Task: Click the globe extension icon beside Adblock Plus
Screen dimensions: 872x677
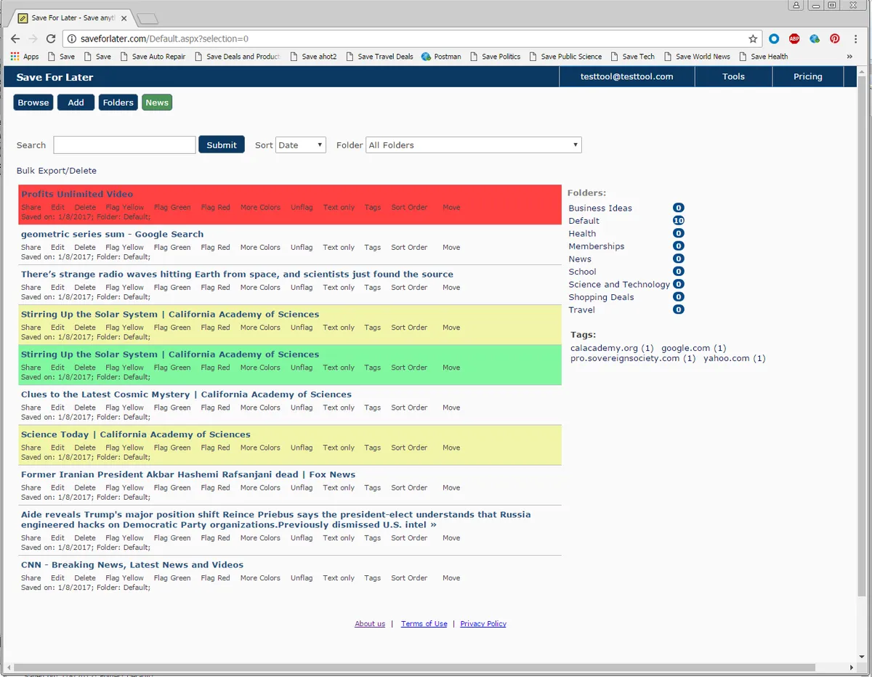Action: [x=815, y=38]
